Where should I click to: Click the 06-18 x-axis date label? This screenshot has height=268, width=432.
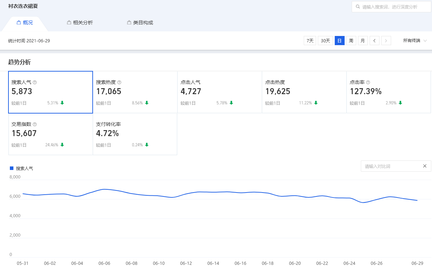click(267, 263)
